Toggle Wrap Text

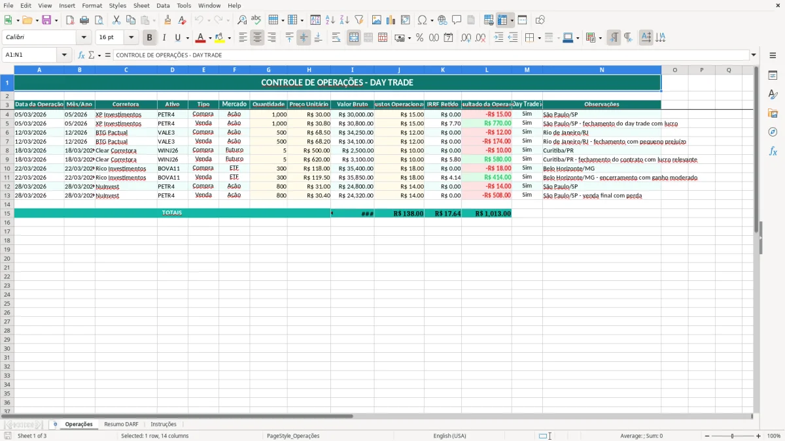pos(336,38)
